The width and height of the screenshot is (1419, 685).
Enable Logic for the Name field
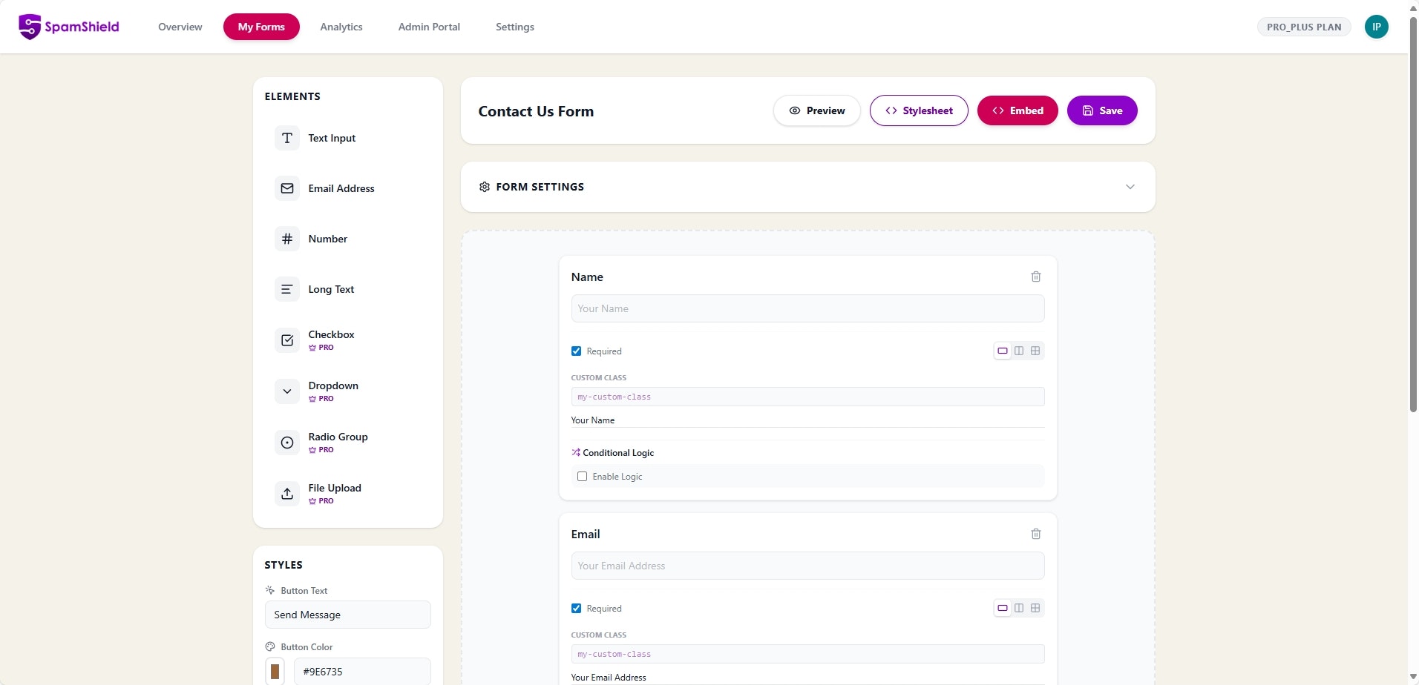pyautogui.click(x=582, y=476)
